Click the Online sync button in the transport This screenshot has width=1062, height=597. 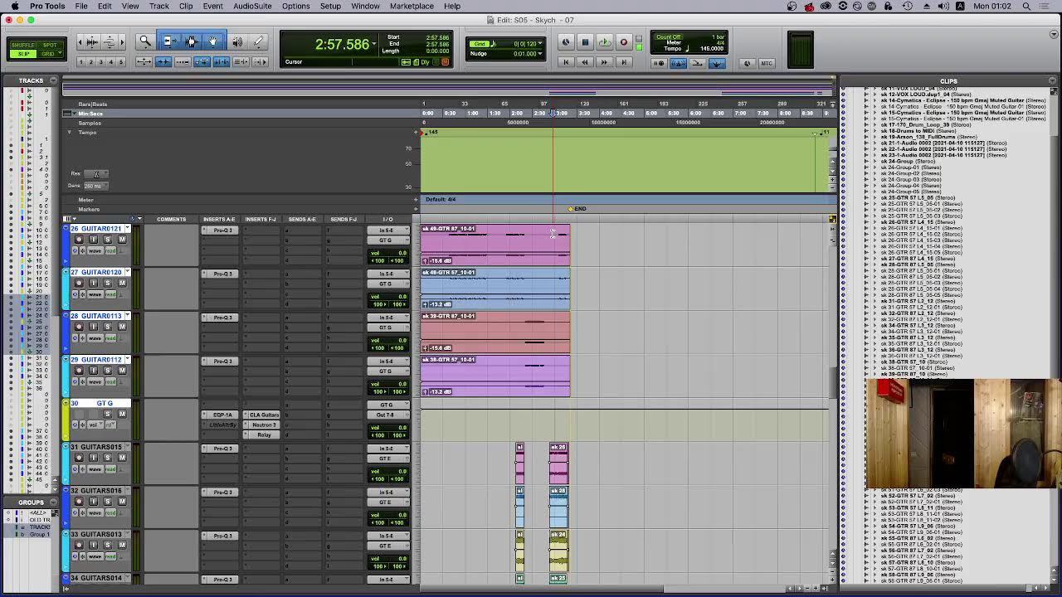566,42
